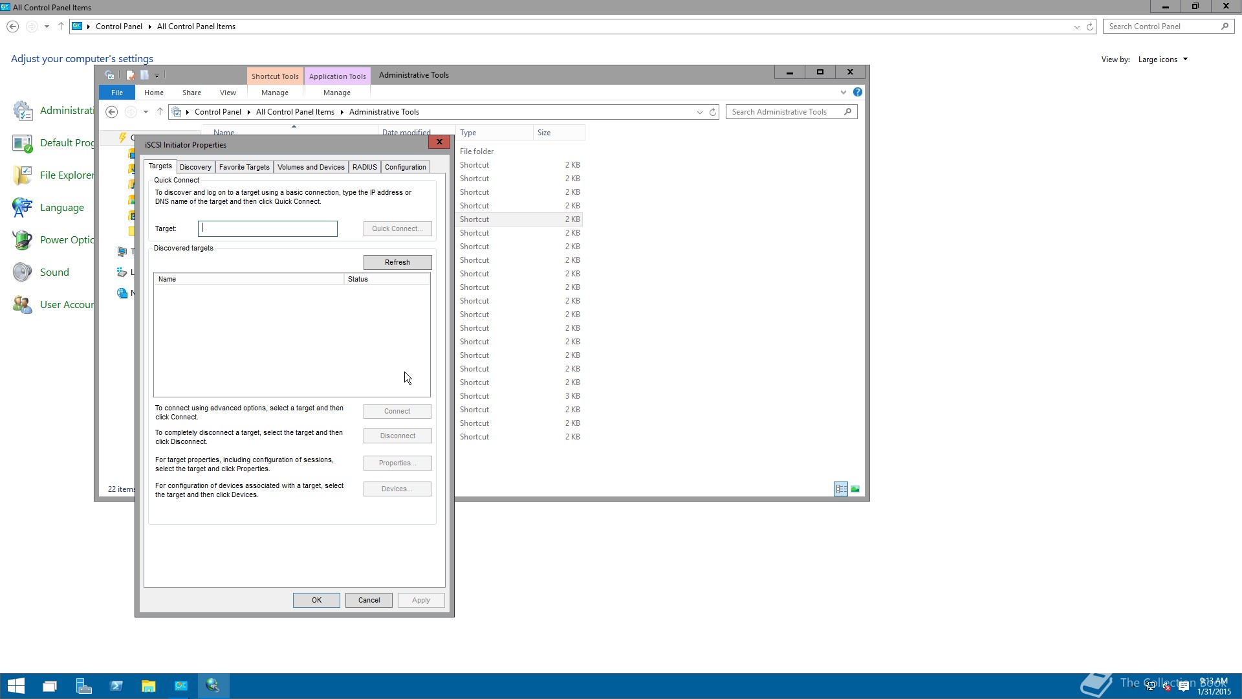Click the Properties quick access toolbar icon
The width and height of the screenshot is (1242, 699).
131,75
